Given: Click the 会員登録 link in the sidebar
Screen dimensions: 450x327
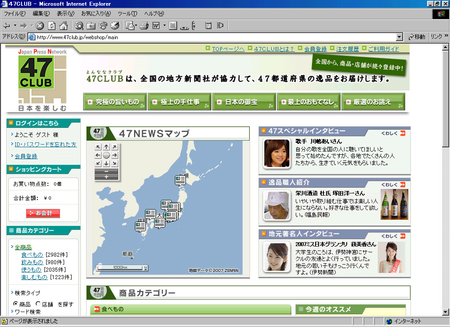Looking at the screenshot, I should pyautogui.click(x=26, y=156).
